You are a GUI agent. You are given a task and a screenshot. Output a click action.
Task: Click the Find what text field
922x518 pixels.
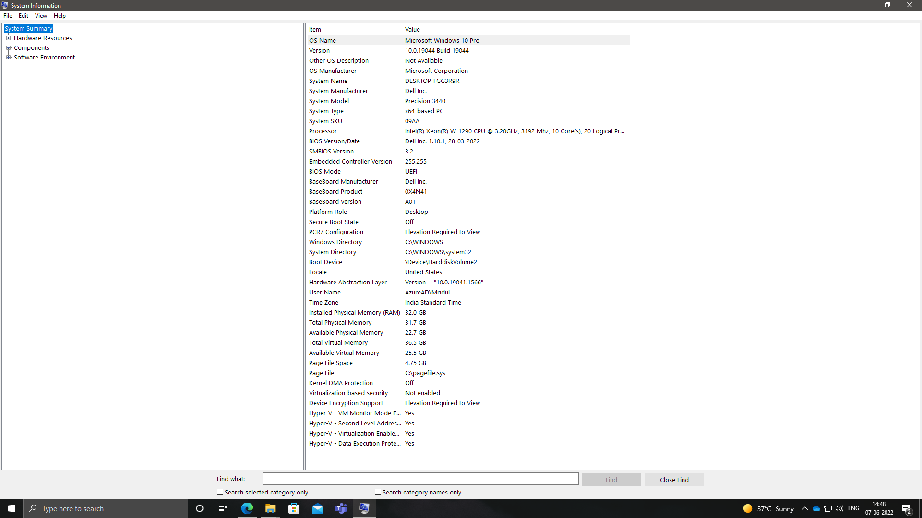pyautogui.click(x=420, y=479)
